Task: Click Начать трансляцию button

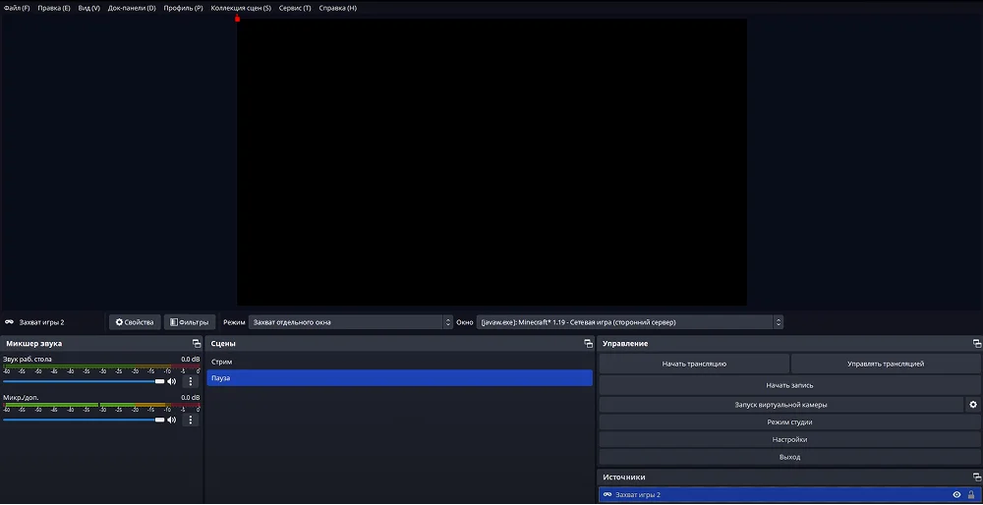Action: pyautogui.click(x=694, y=364)
